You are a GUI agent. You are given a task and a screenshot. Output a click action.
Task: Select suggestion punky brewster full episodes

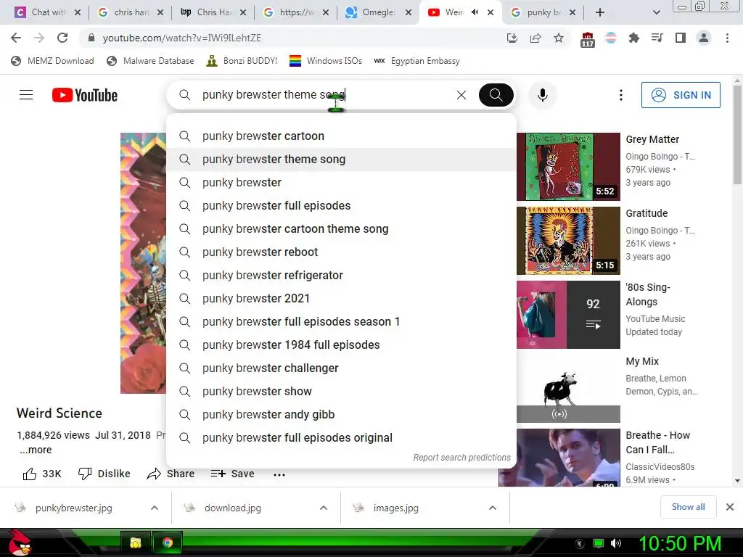tap(341, 205)
